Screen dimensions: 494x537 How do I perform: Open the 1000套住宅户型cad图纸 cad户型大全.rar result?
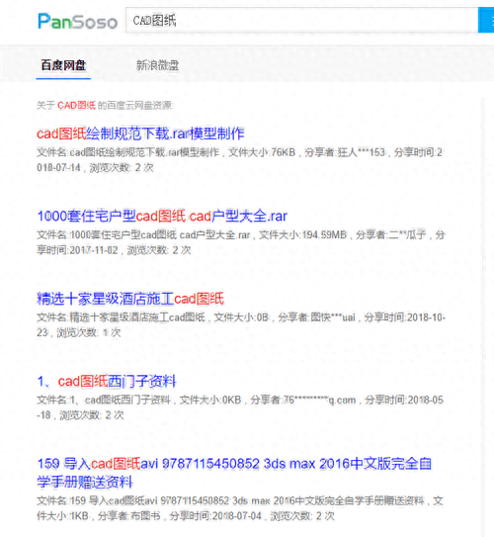(162, 217)
